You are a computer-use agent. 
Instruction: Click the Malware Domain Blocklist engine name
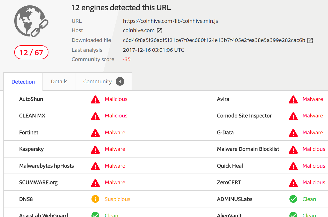[248, 149]
